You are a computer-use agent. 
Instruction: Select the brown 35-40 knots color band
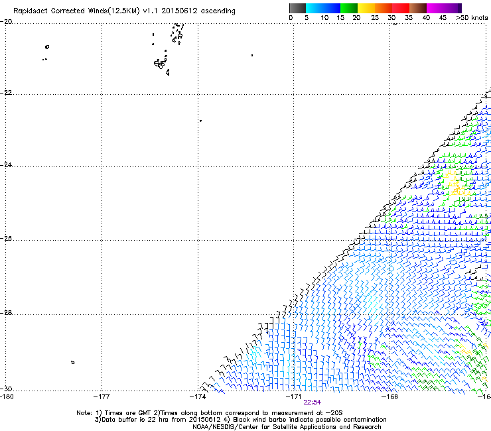[418, 9]
